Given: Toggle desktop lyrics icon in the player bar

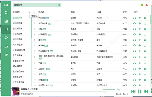Looking at the screenshot, I should (119, 90).
